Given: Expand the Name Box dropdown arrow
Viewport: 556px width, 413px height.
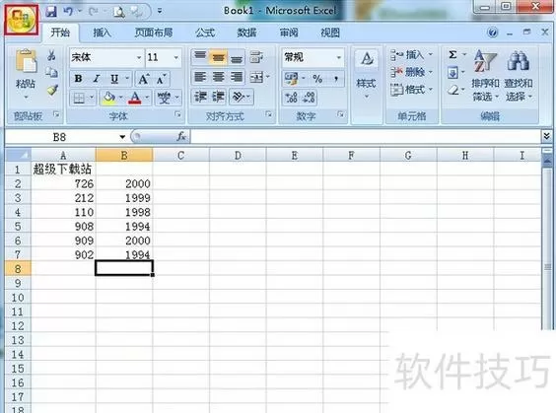Looking at the screenshot, I should 122,137.
